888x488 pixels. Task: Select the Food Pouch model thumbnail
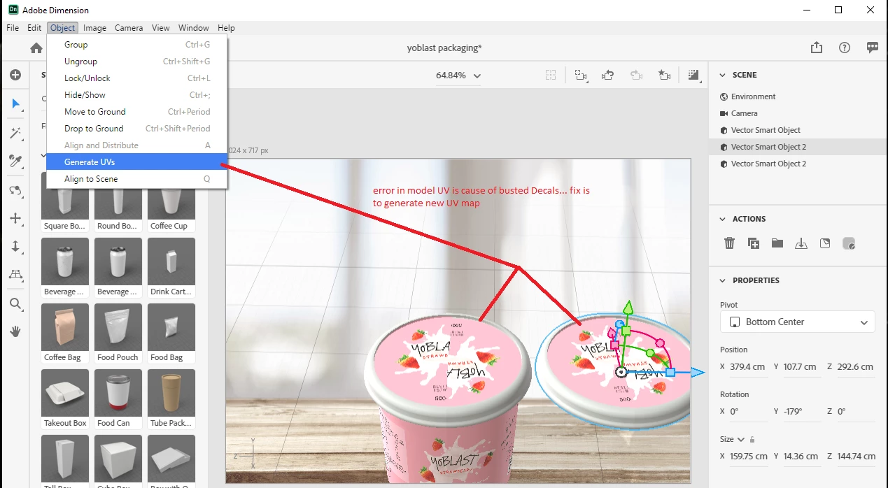click(118, 332)
